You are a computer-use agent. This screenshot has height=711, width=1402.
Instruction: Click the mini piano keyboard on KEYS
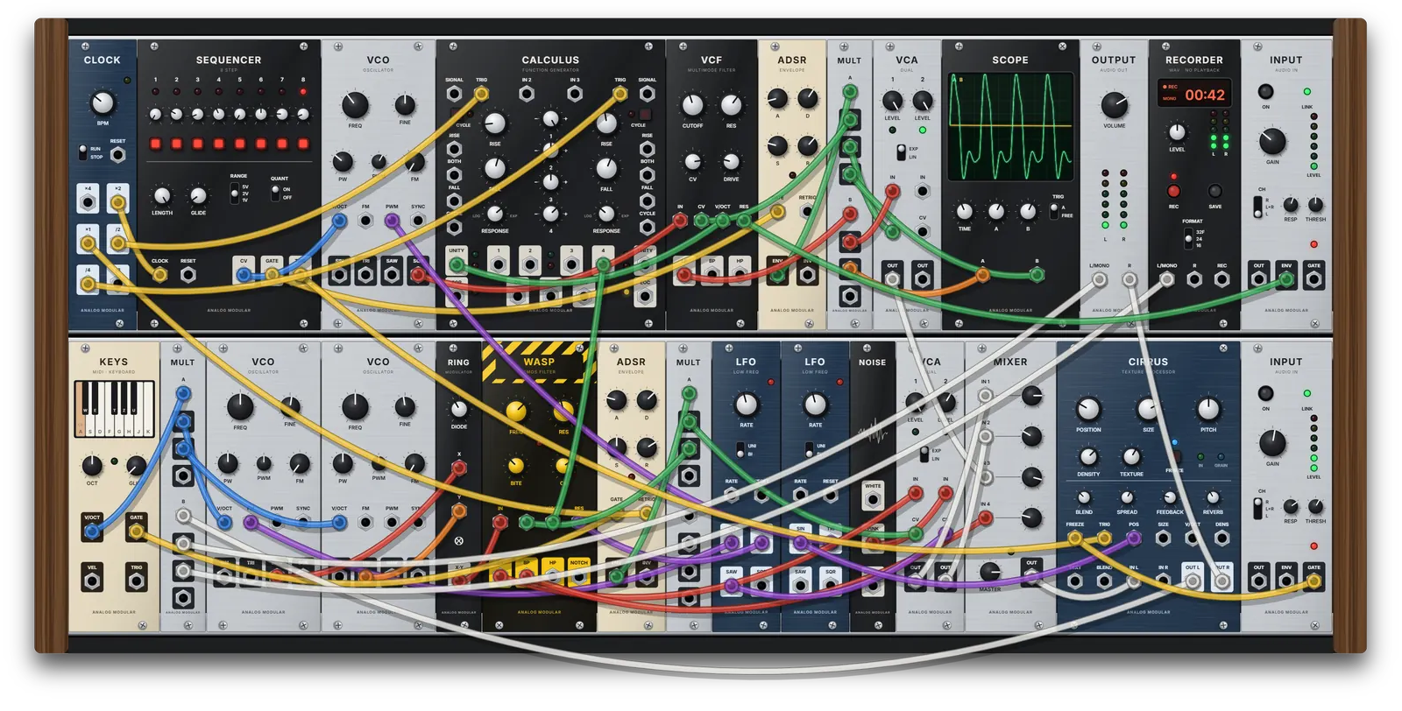[x=114, y=408]
